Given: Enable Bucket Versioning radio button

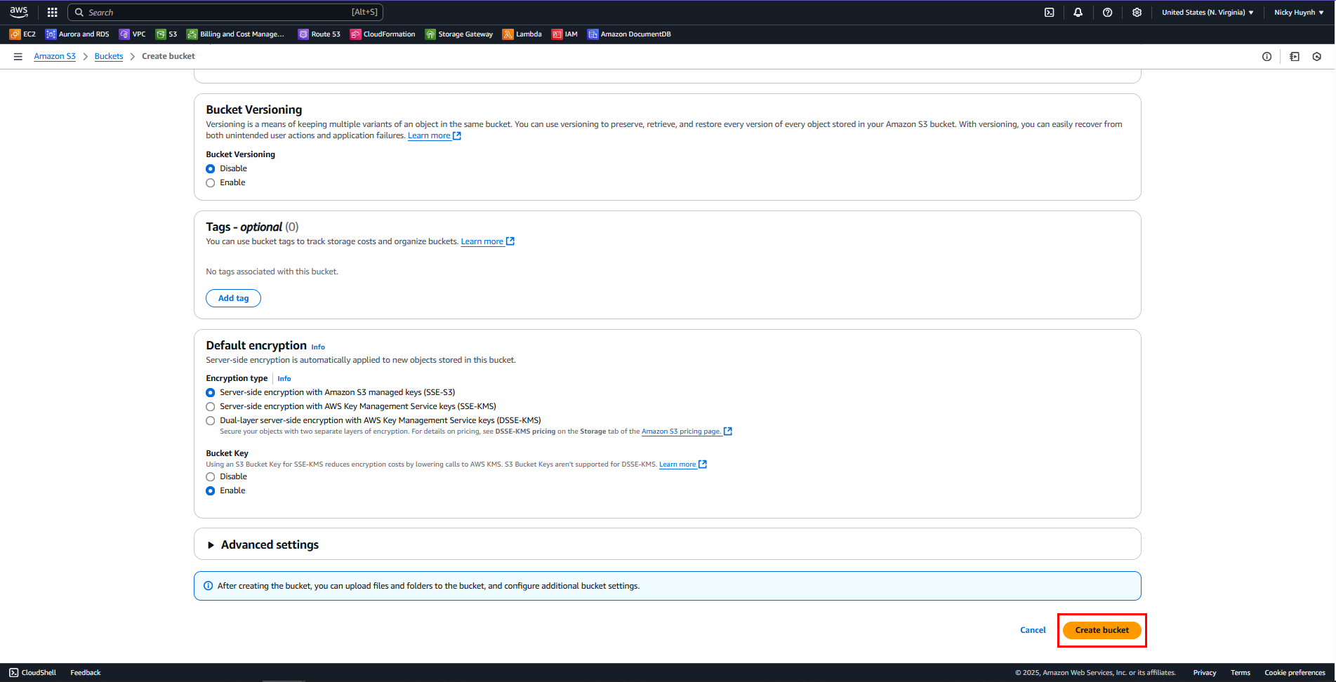Looking at the screenshot, I should (211, 183).
